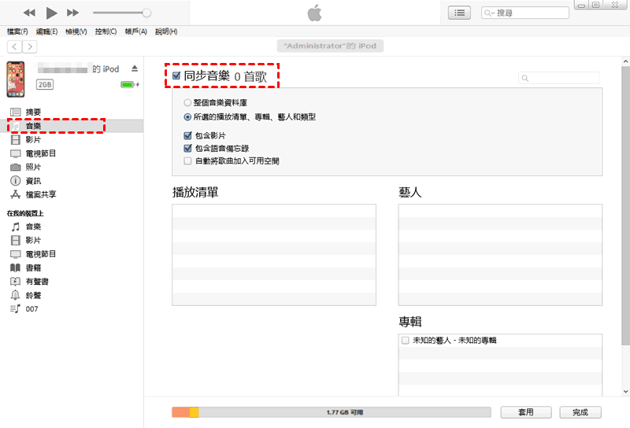Screen dimensions: 630x428
Task: Select 鈴聲 ringtones under on-device list
Action: click(x=33, y=295)
